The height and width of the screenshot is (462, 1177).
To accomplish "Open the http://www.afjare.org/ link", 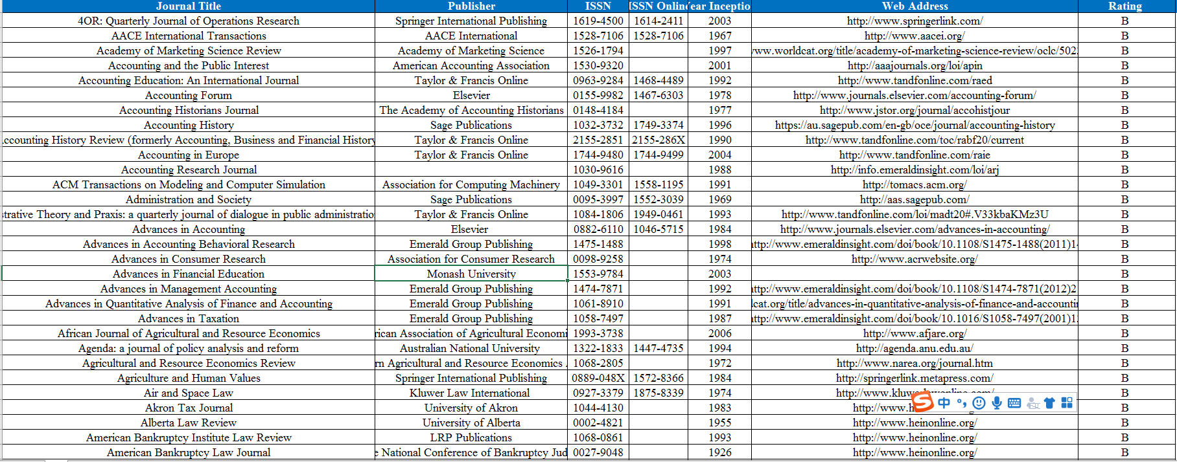I will (x=915, y=333).
